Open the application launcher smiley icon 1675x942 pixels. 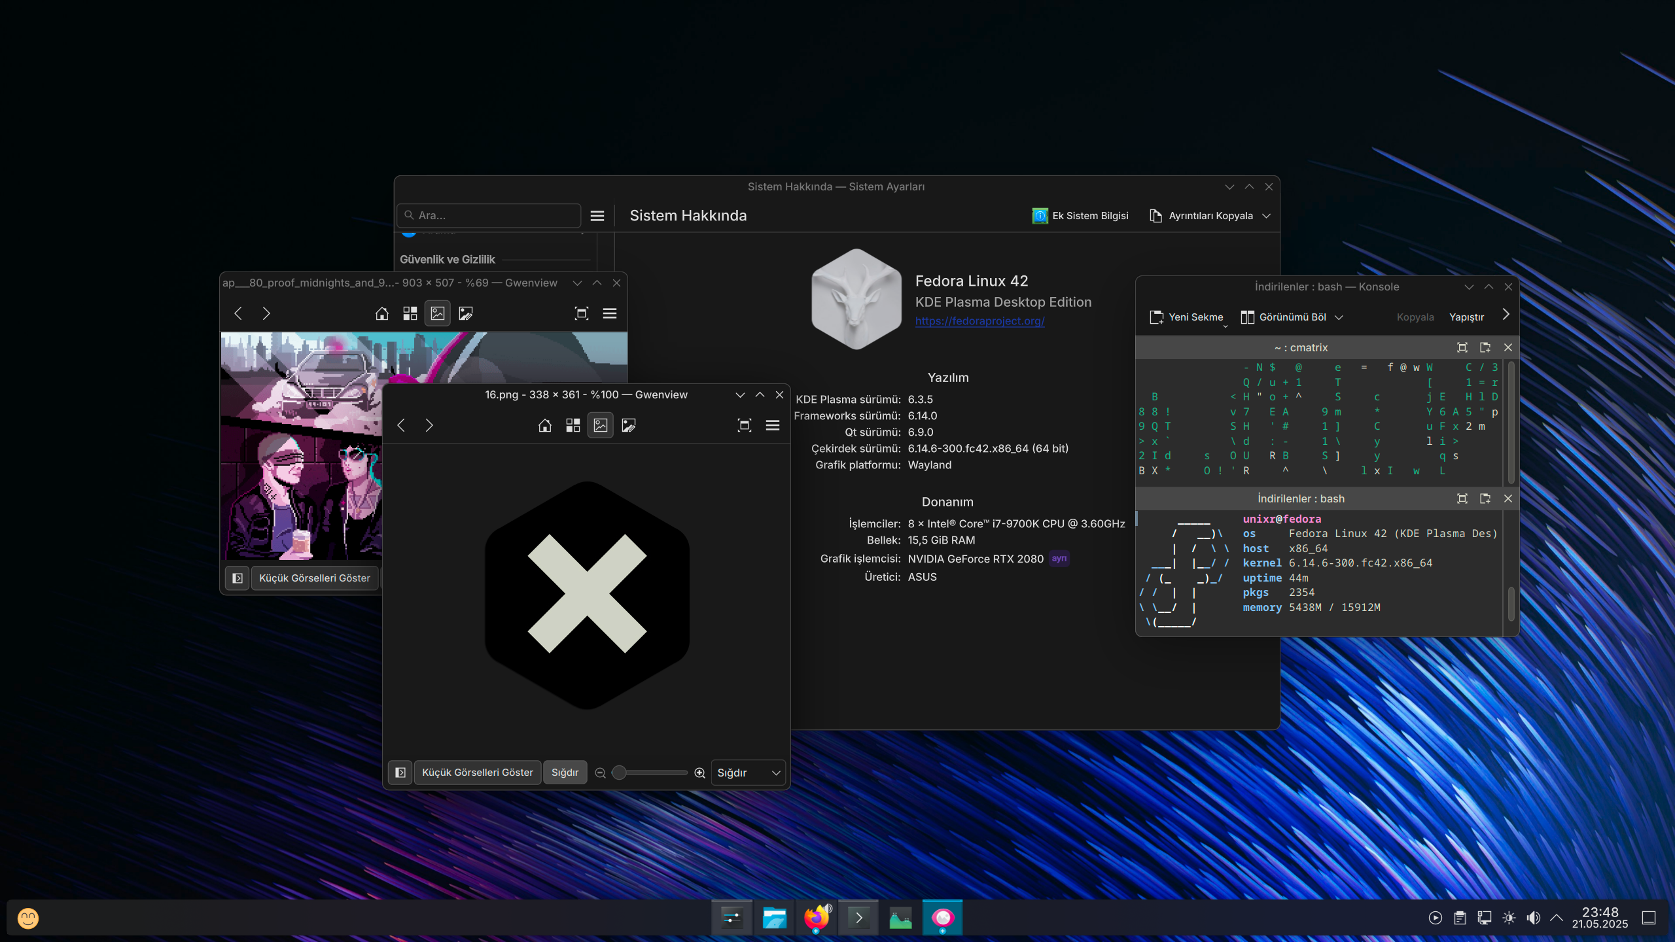tap(28, 918)
